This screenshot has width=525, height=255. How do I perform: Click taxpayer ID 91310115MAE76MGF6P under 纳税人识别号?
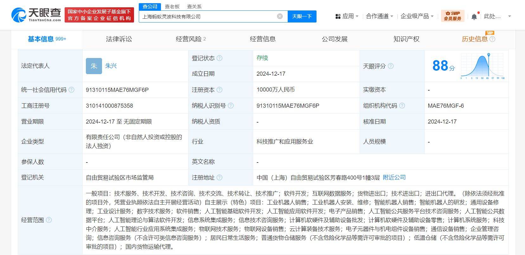[288, 106]
